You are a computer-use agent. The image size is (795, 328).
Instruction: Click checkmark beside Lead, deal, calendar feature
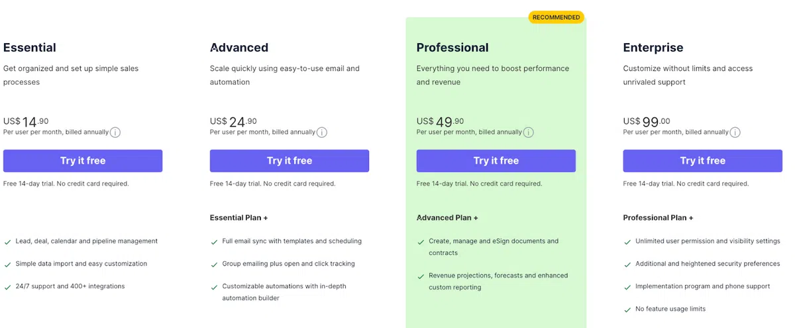point(7,242)
